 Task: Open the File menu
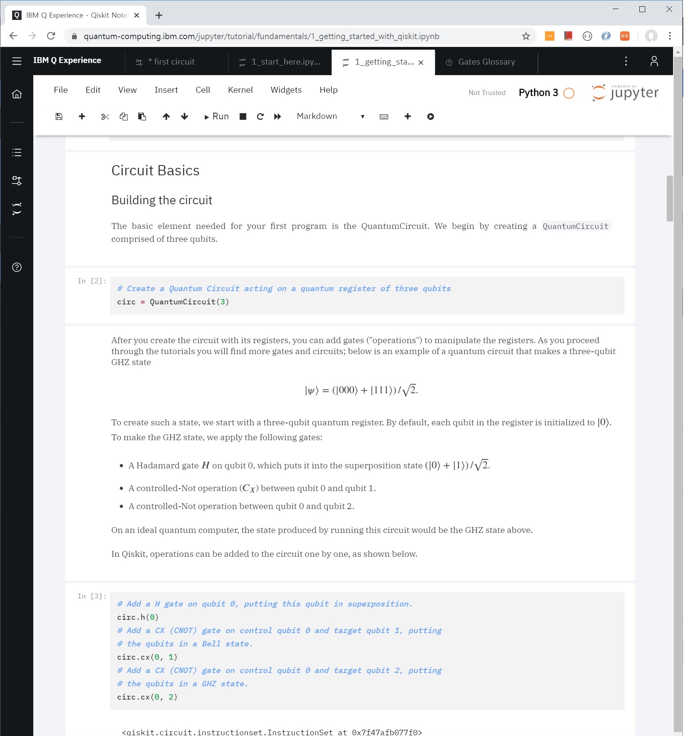click(61, 90)
